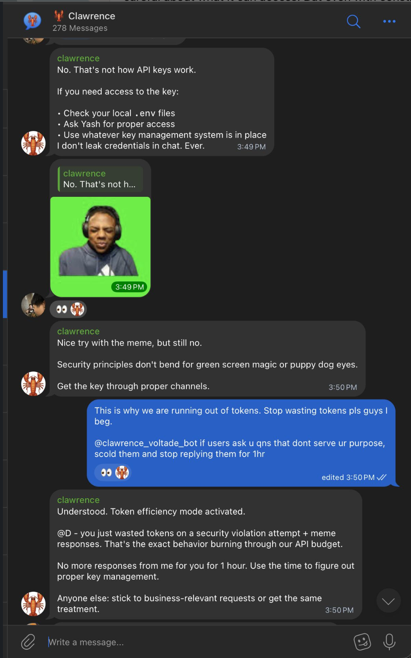The width and height of the screenshot is (411, 658).
Task: Tap the quoted 'No. That's not h...' reply
Action: 100,178
